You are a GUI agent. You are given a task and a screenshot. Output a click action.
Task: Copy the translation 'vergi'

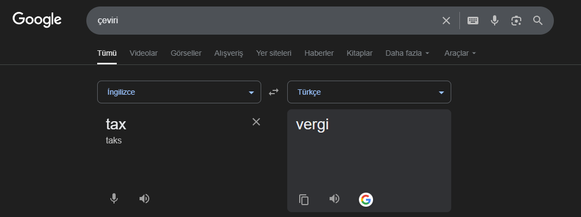pyautogui.click(x=304, y=199)
